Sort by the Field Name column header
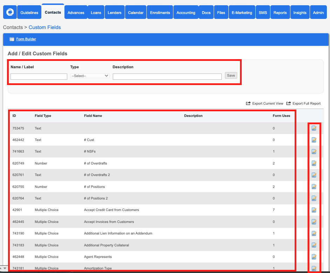 (93, 116)
